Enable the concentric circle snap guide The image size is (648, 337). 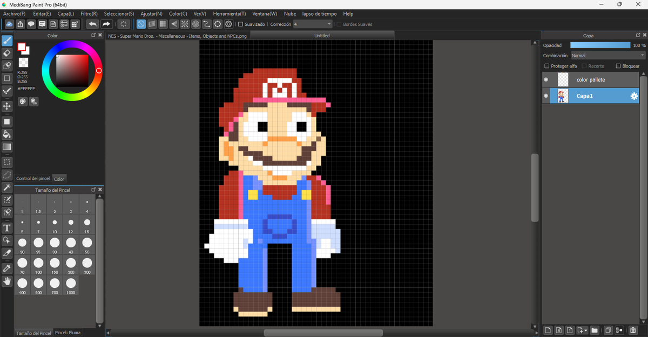195,24
